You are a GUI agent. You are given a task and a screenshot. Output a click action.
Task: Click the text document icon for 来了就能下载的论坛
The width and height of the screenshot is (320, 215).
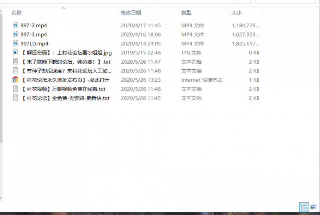point(16,62)
